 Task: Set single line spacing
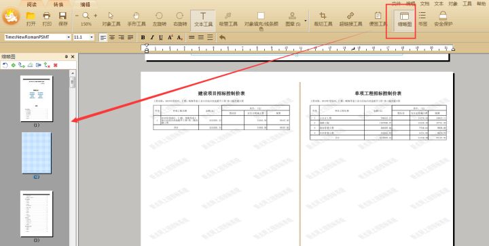pos(192,37)
